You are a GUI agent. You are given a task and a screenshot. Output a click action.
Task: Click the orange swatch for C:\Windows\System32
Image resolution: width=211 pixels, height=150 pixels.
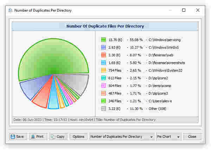click(x=103, y=70)
